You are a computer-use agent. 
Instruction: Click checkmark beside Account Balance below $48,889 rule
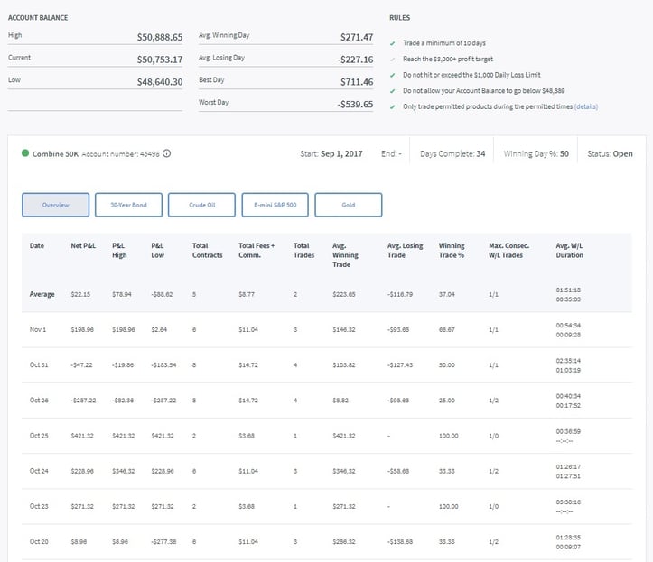click(x=393, y=90)
